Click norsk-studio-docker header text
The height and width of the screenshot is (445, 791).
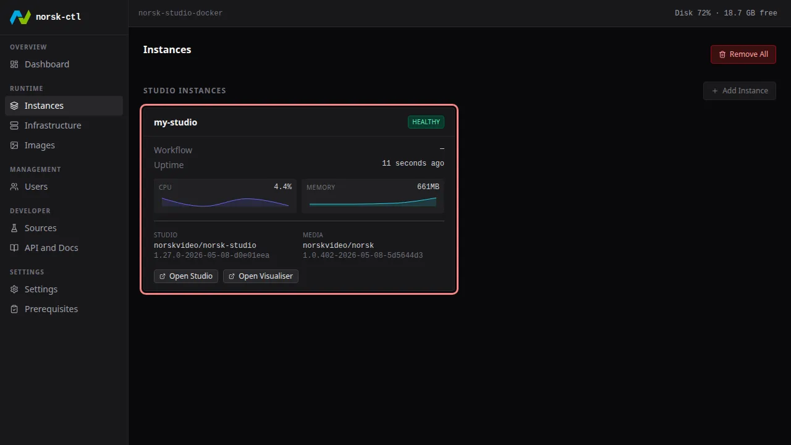180,13
